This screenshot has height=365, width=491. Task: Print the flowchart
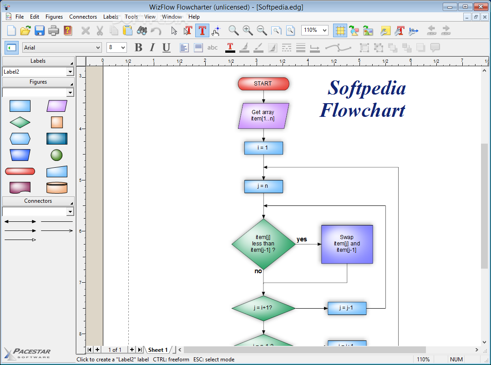tap(54, 30)
